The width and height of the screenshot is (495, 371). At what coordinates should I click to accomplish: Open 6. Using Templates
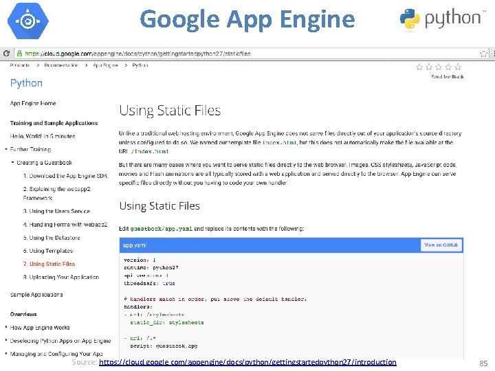tap(48, 251)
